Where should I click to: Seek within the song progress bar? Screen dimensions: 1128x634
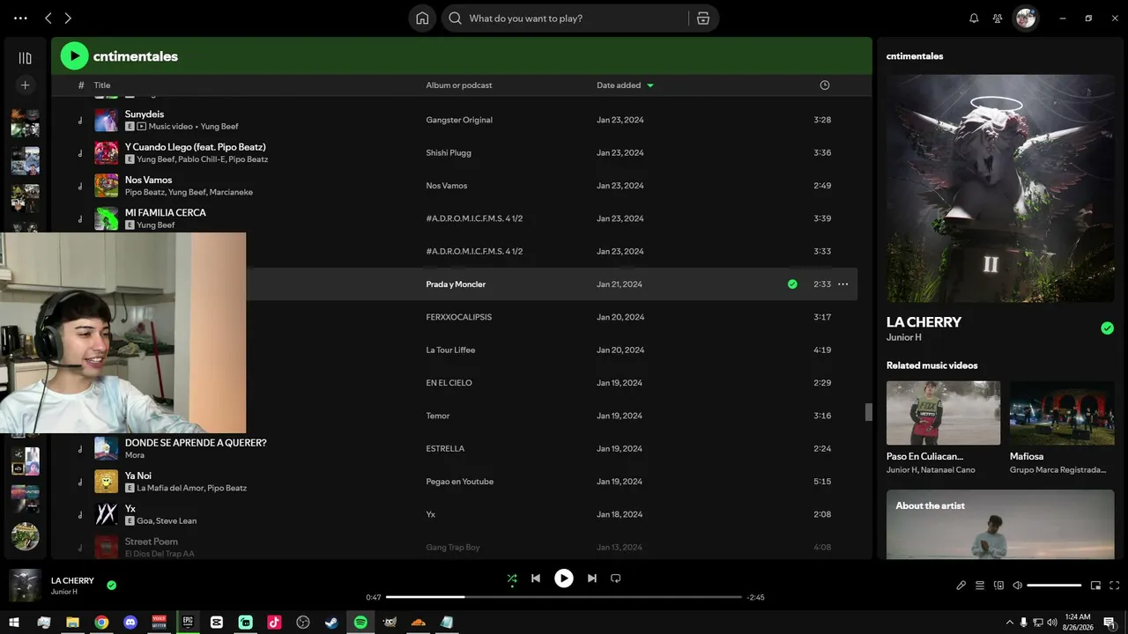coord(564,597)
